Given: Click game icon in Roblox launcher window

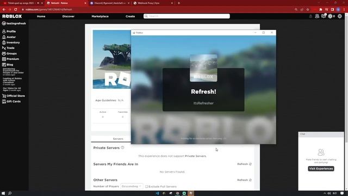Looking at the screenshot, I should 203,68.
